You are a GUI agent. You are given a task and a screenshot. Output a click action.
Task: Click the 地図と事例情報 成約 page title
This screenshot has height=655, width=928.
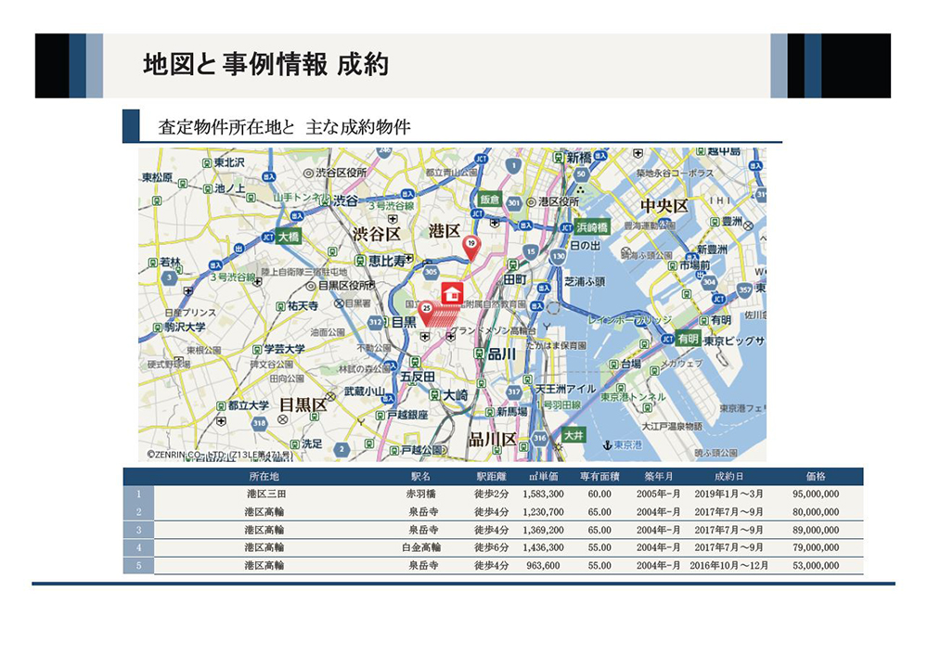265,64
